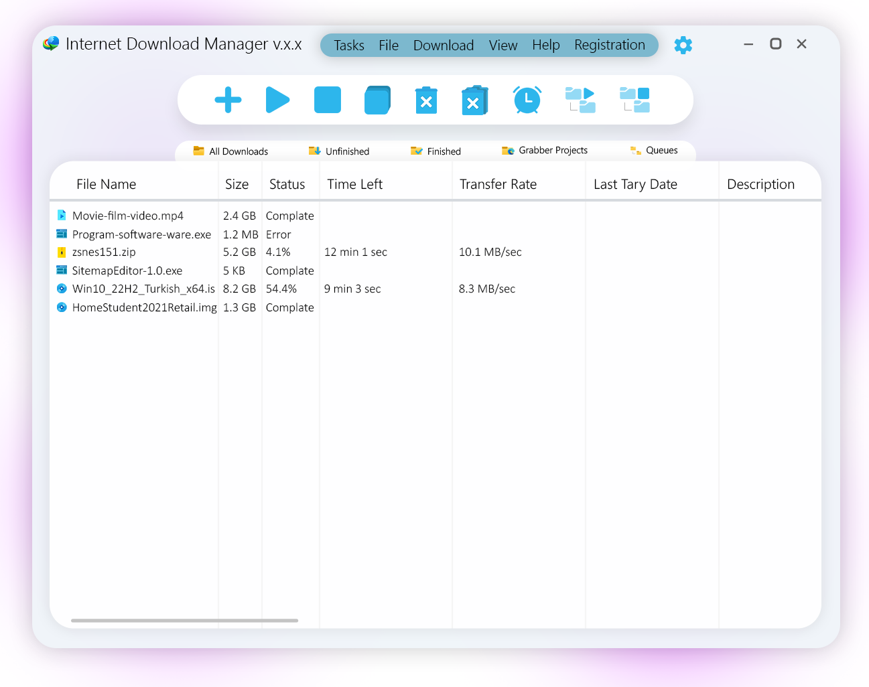Click the 4.1% progress status
Screen dimensions: 869x687
pos(278,252)
